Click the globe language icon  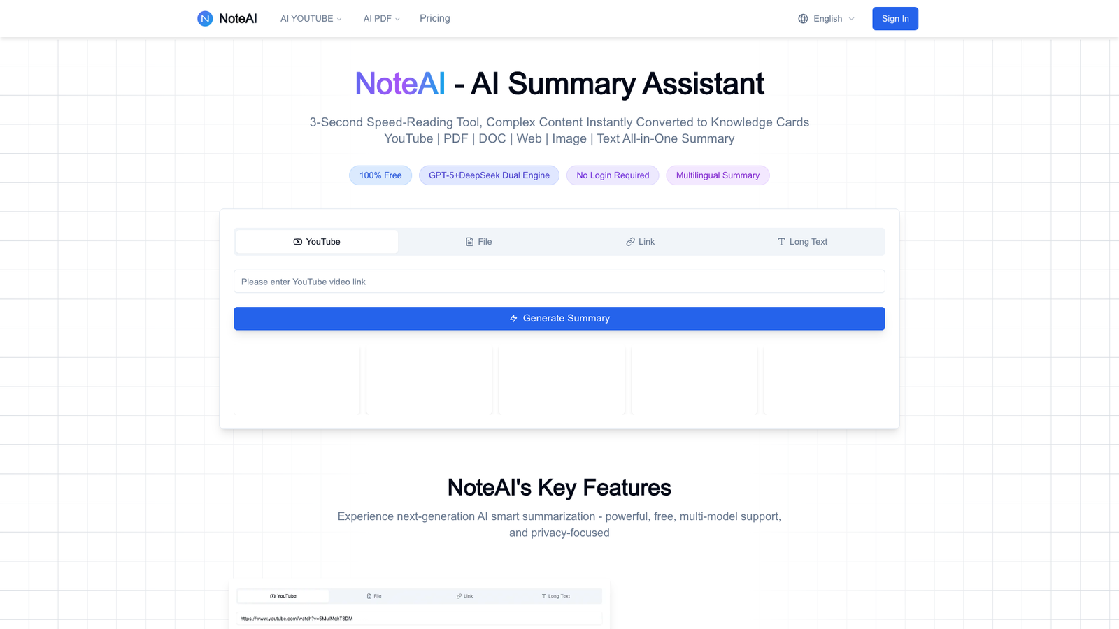click(x=803, y=18)
